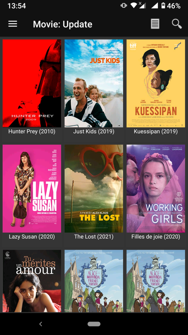Click the Filles de joie (2020) title

click(156, 237)
